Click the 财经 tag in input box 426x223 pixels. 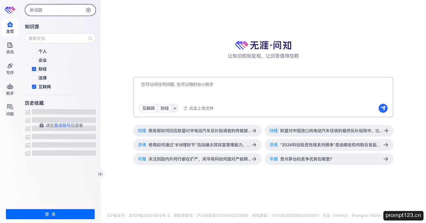pos(165,108)
